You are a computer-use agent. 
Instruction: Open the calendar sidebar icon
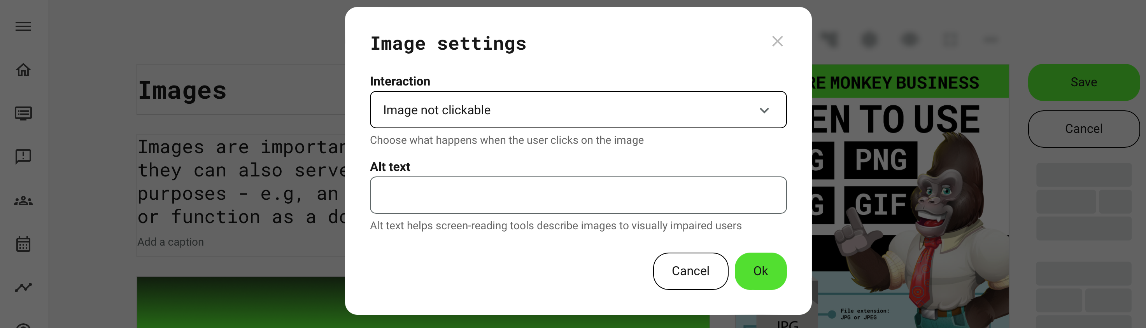coord(23,244)
